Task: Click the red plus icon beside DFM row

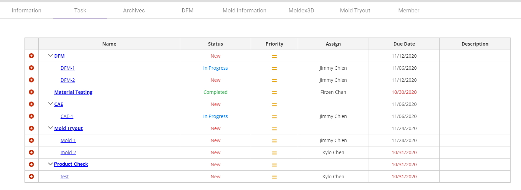Action: click(x=32, y=56)
